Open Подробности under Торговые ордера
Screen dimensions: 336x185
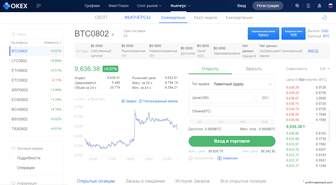(28, 158)
